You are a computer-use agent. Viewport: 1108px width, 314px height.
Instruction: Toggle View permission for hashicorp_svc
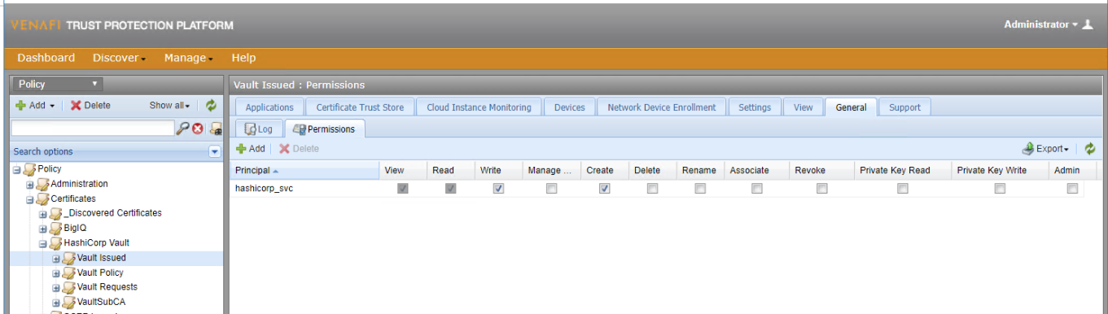point(402,189)
